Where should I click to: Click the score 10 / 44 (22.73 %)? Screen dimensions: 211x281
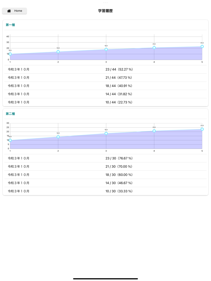[x=119, y=102]
